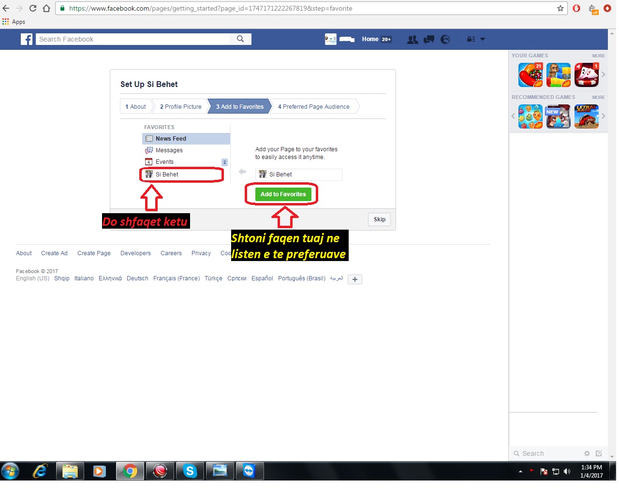Open Create Ad footer link
The height and width of the screenshot is (495, 619).
pyautogui.click(x=54, y=253)
